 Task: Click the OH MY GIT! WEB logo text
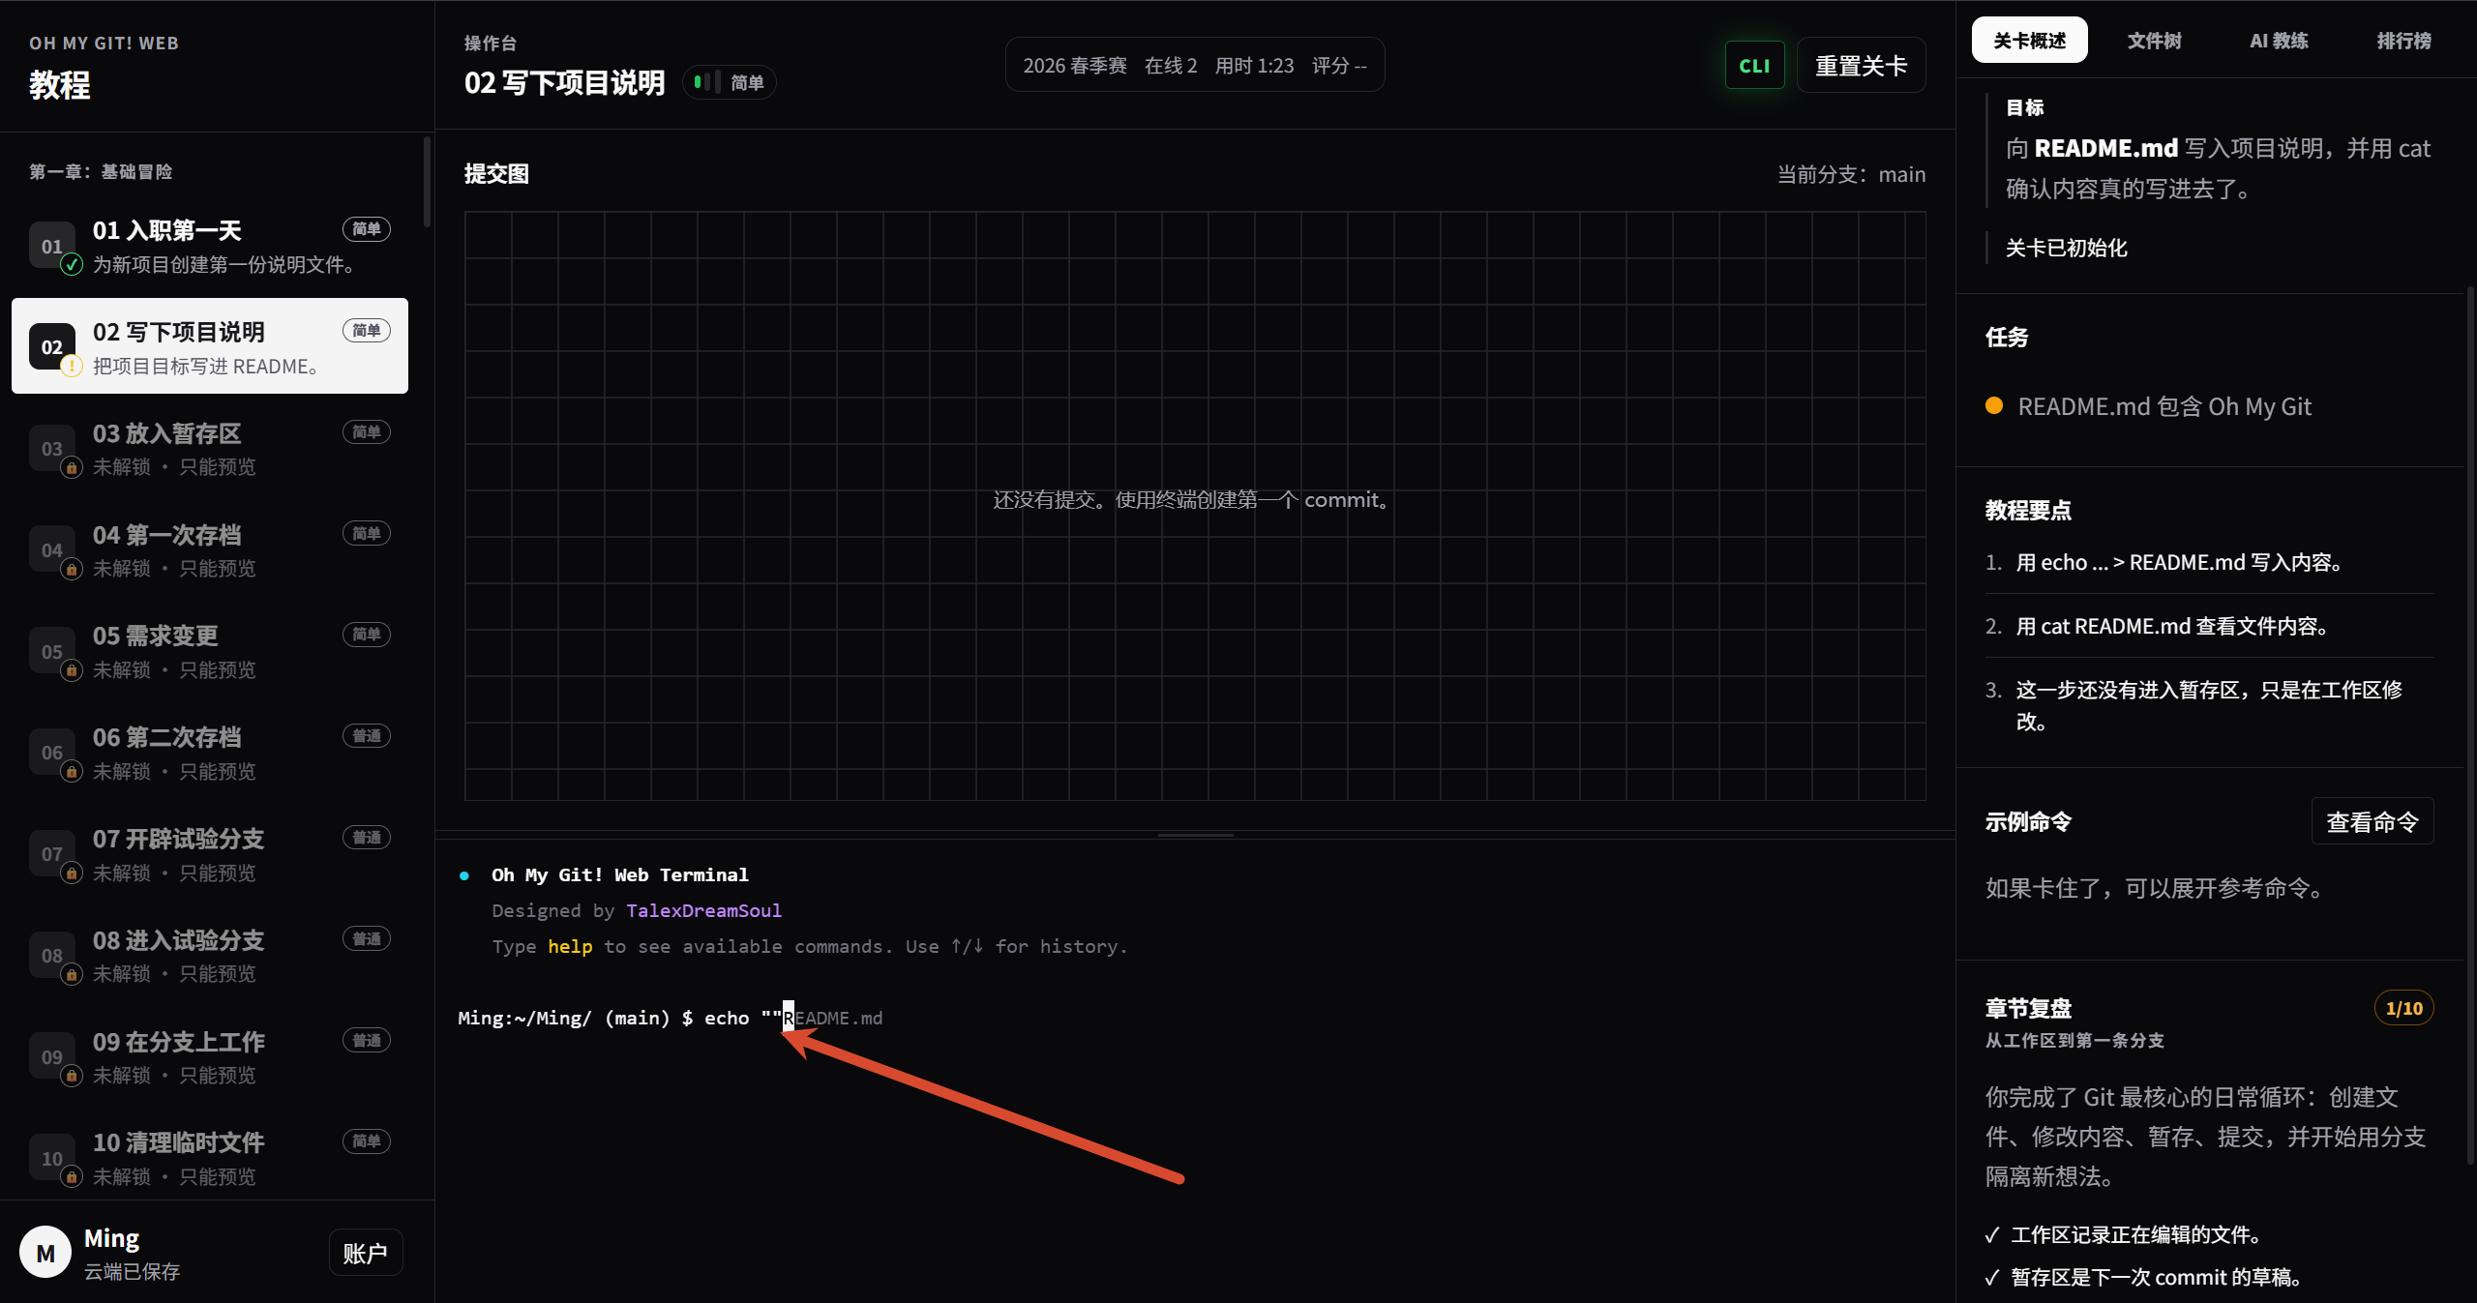(x=104, y=44)
